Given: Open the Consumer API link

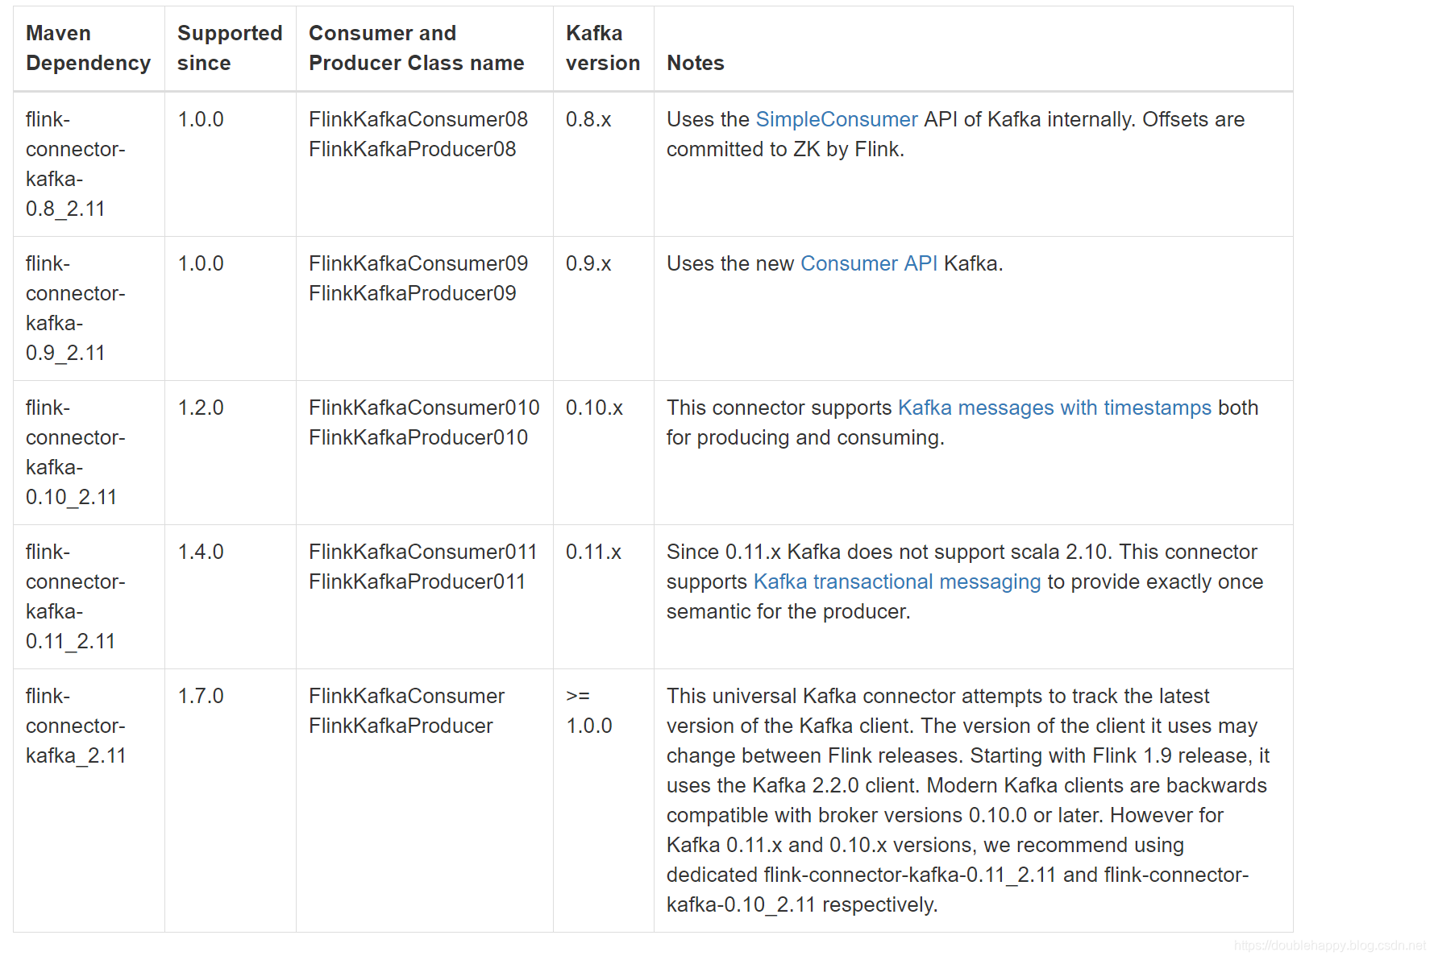Looking at the screenshot, I should (868, 263).
